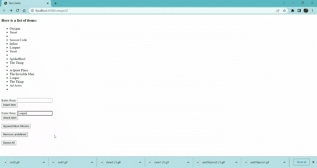Expand options arrow for null2.gif
This screenshot has height=168, width=317.
[x=44, y=162]
